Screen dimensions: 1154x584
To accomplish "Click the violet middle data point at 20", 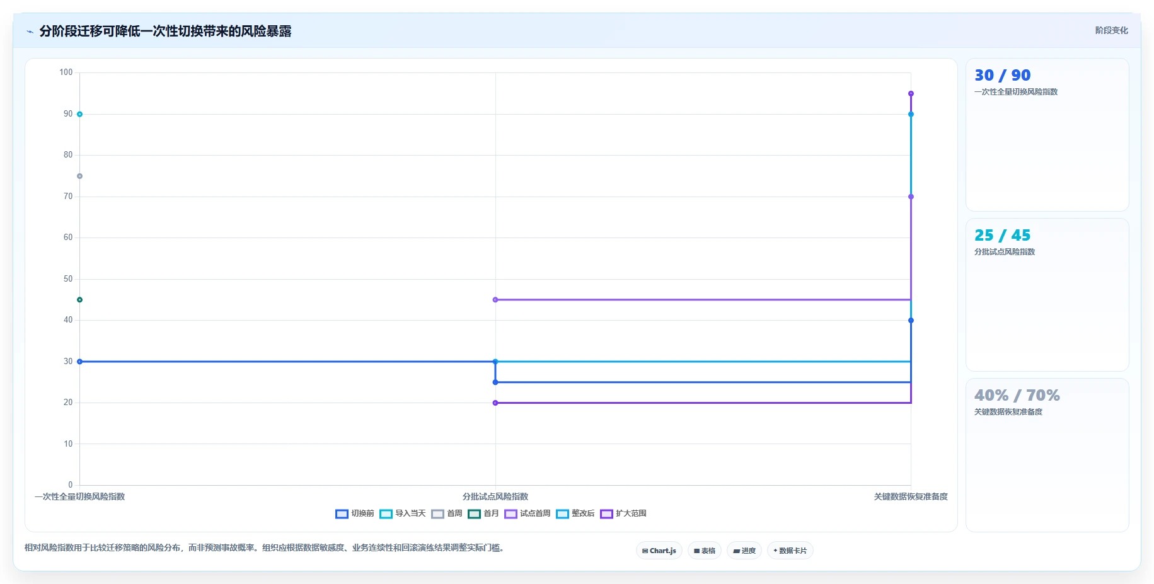I will point(495,403).
